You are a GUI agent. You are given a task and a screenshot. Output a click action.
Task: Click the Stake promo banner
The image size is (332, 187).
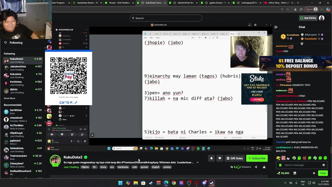(257, 89)
